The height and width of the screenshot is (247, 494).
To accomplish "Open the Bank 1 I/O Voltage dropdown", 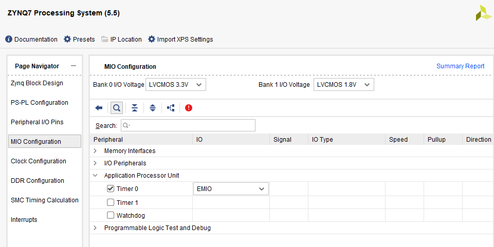I will (344, 85).
